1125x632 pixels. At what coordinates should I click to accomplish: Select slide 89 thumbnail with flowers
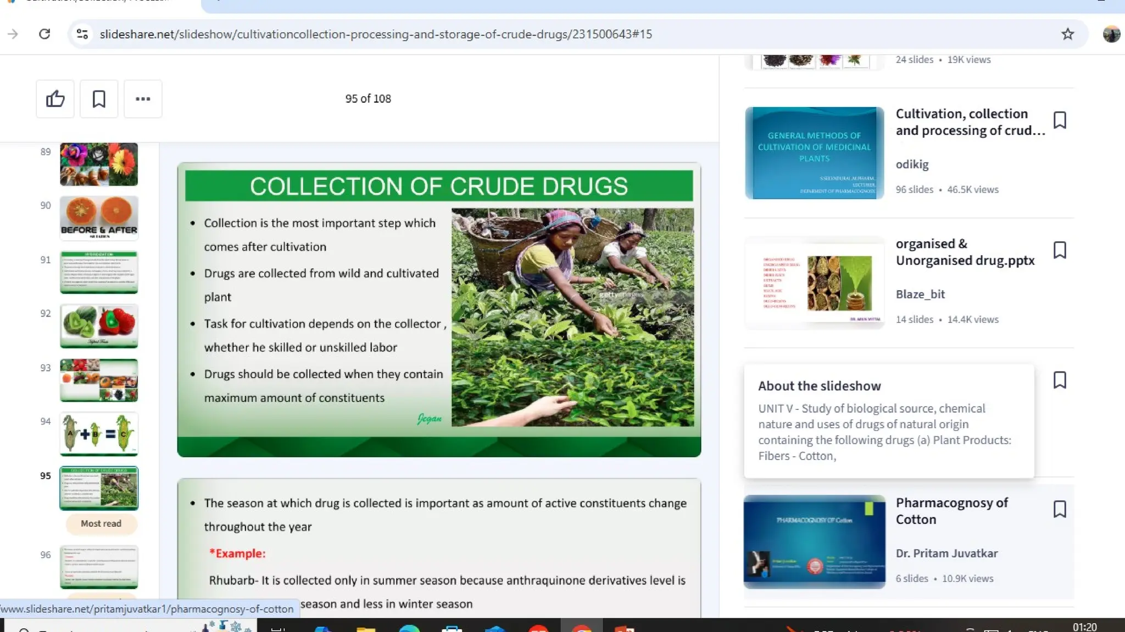99,164
